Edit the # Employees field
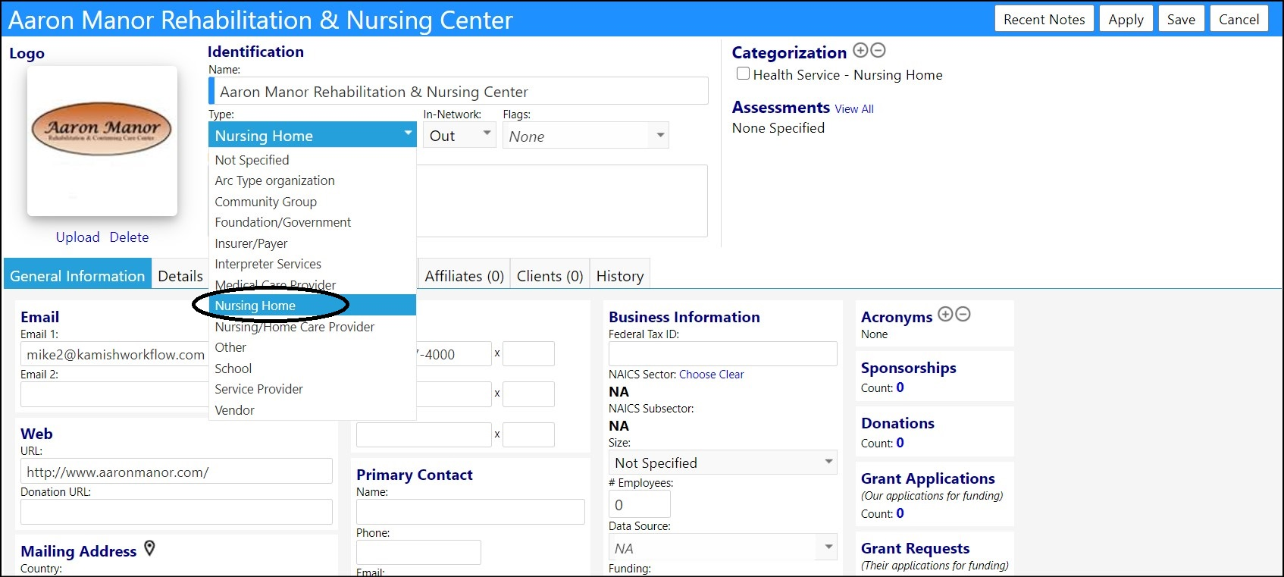This screenshot has width=1284, height=577. click(640, 504)
